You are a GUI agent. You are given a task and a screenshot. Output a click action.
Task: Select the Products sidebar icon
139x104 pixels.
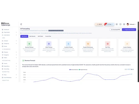coord(3,52)
